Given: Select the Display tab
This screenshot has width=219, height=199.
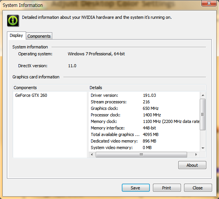Looking at the screenshot, I should pos(17,35).
